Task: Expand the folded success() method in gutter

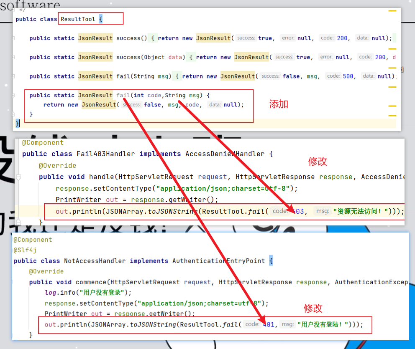Action: point(13,38)
